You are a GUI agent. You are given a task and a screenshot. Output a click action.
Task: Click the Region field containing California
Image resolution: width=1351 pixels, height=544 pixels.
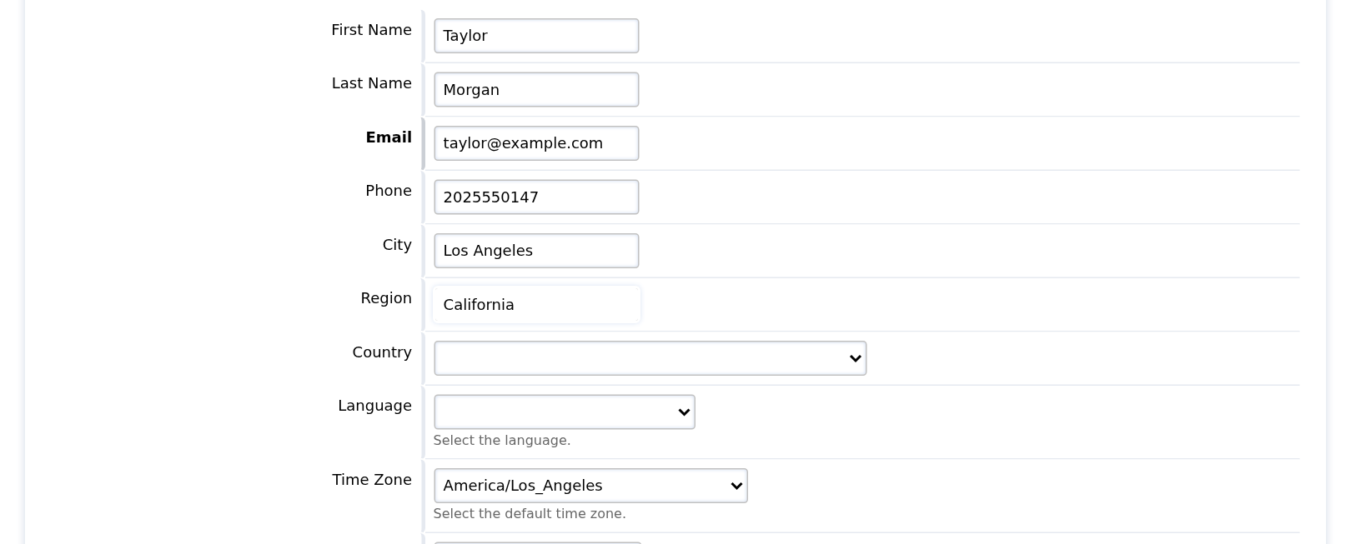[536, 304]
